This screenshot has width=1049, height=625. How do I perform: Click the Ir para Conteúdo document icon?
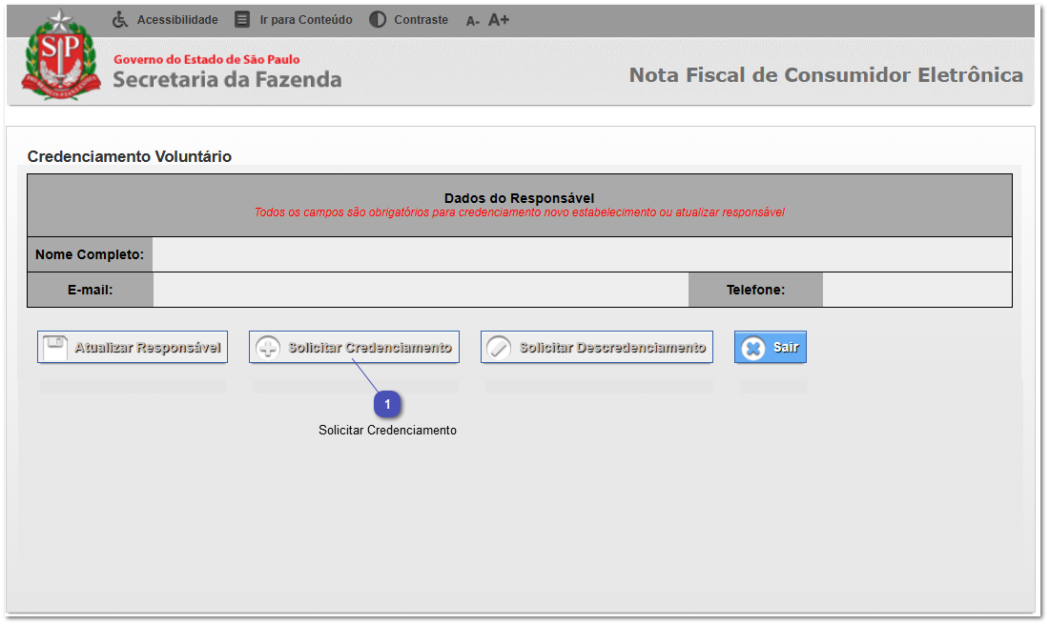coord(242,19)
